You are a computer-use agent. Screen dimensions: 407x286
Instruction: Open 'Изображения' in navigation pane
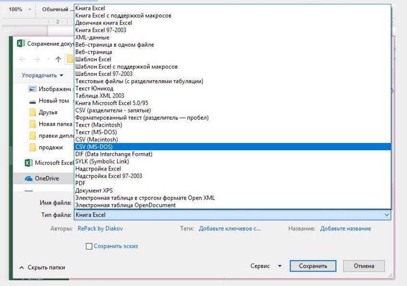click(x=51, y=89)
